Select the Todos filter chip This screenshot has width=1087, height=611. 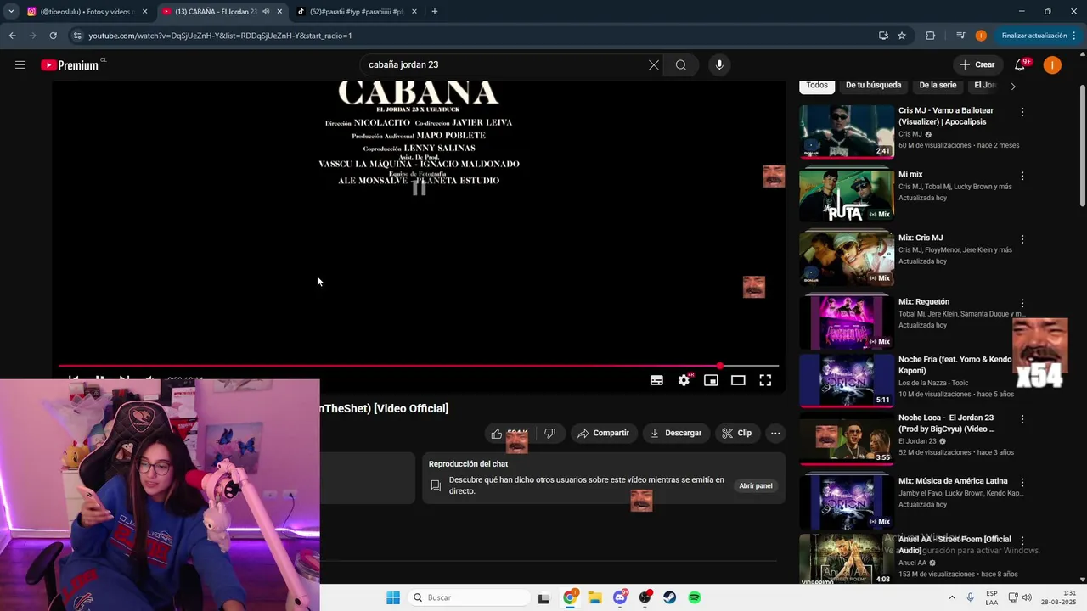pyautogui.click(x=817, y=86)
